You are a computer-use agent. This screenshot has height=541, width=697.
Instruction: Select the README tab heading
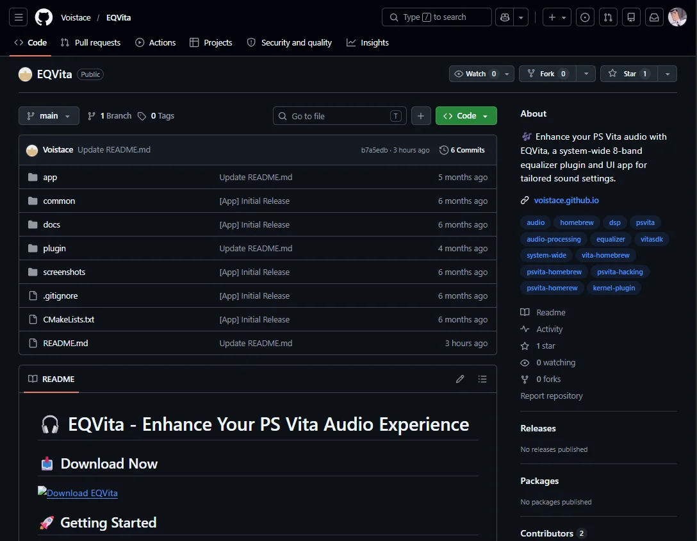[51, 379]
